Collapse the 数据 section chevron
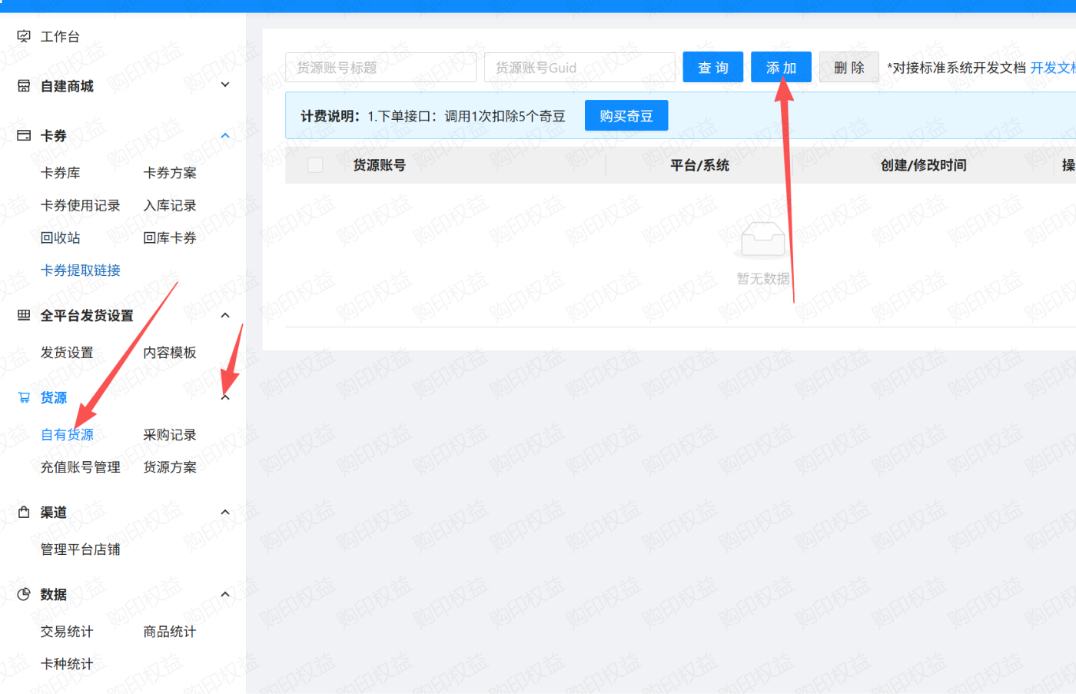 click(x=224, y=594)
